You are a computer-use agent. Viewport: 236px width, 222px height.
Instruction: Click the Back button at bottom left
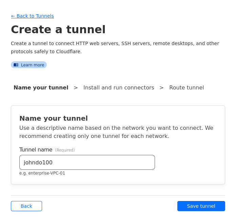[26, 206]
